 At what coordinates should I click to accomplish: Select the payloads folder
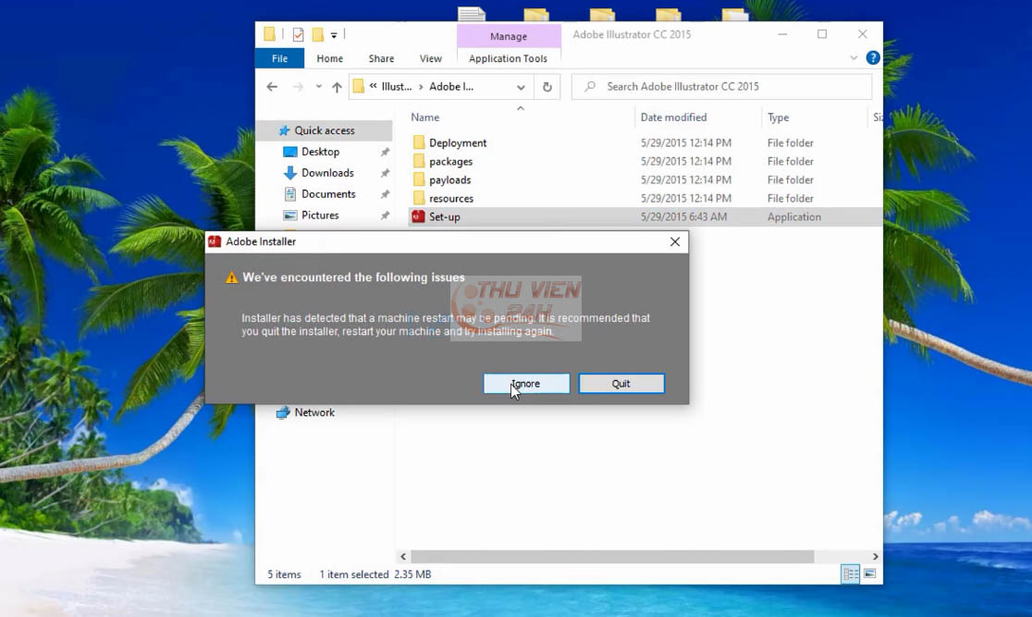pyautogui.click(x=450, y=179)
